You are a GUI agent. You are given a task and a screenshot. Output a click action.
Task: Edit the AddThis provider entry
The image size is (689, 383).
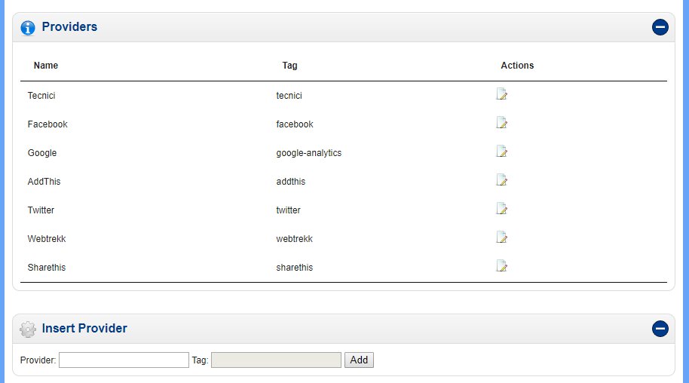pos(501,180)
